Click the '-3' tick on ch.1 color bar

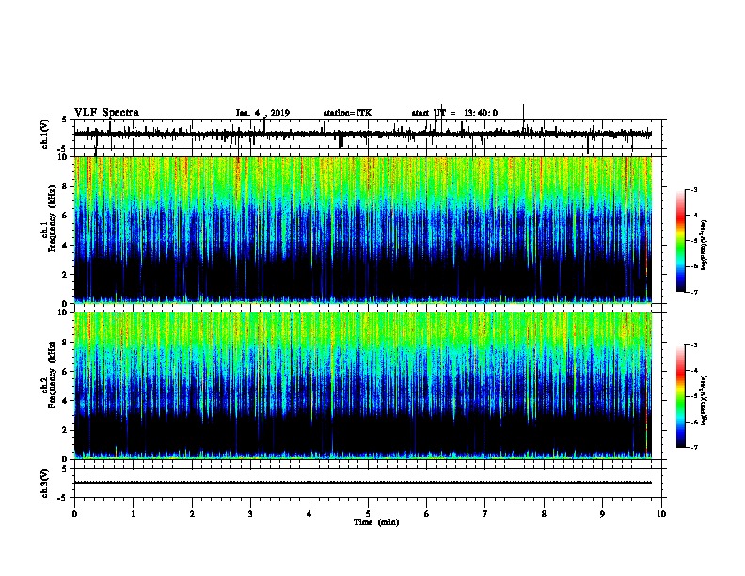[693, 189]
